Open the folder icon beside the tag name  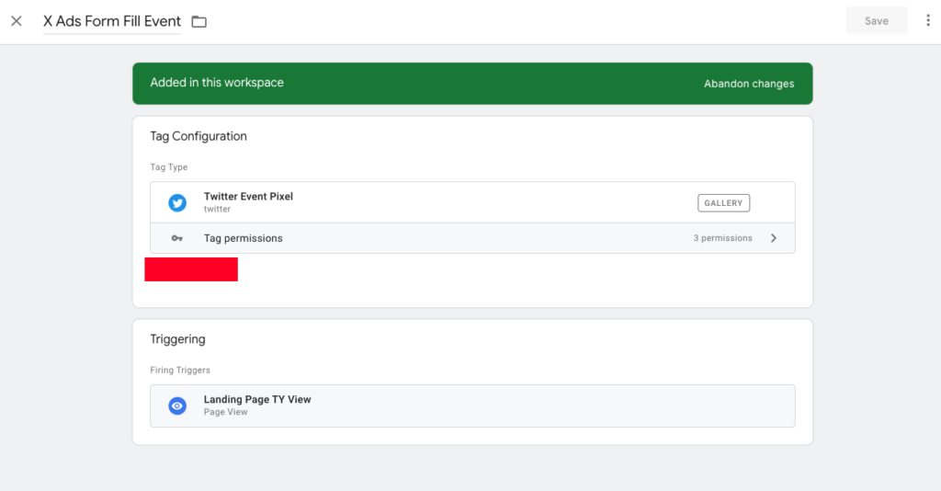[x=198, y=22]
